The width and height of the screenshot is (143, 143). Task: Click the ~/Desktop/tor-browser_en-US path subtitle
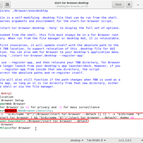71,6
